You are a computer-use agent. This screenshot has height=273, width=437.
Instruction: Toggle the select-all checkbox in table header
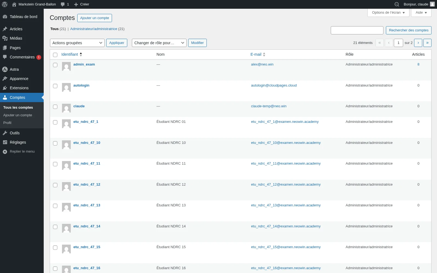(x=55, y=55)
